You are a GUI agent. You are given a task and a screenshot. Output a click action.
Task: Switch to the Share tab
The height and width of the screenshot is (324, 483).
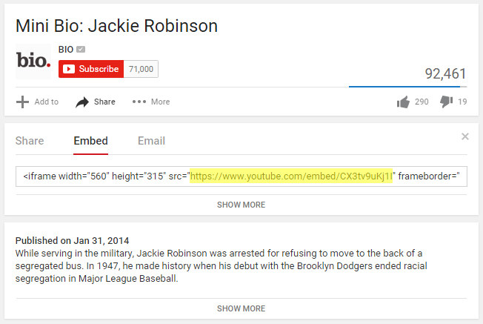30,141
